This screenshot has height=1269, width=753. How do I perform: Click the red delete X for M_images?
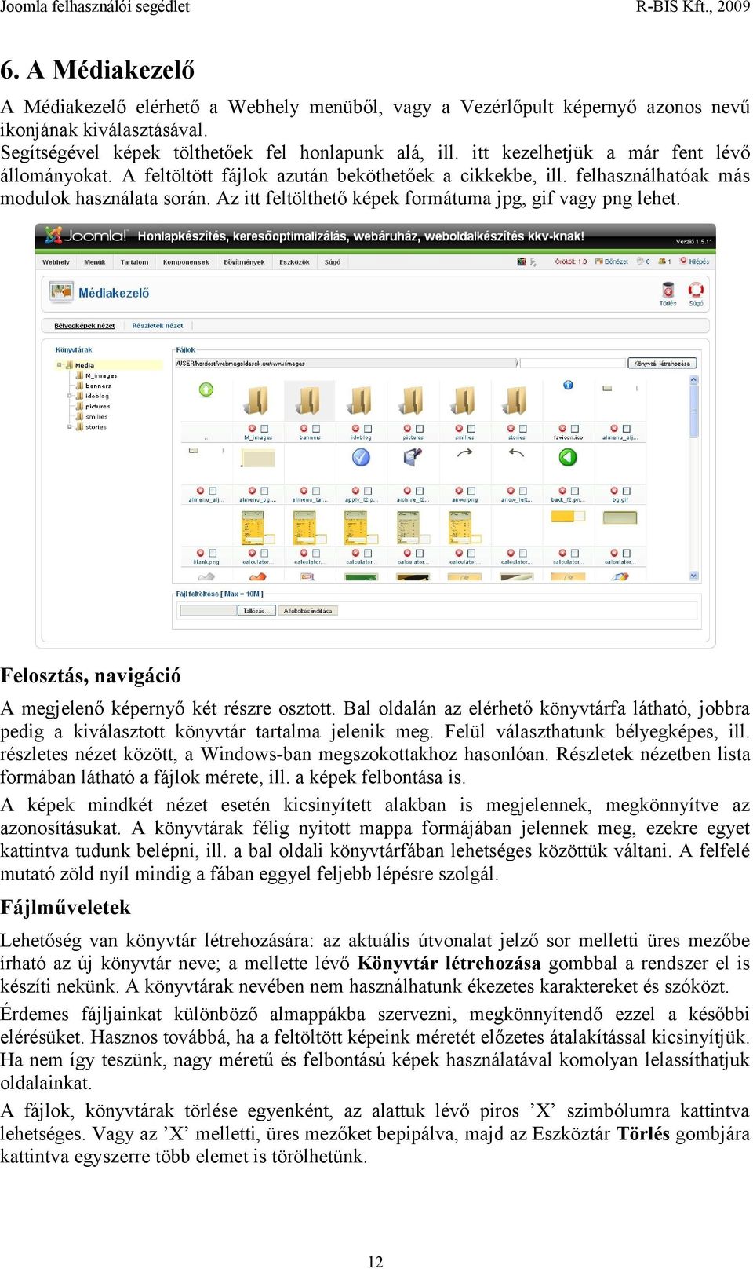coord(252,428)
